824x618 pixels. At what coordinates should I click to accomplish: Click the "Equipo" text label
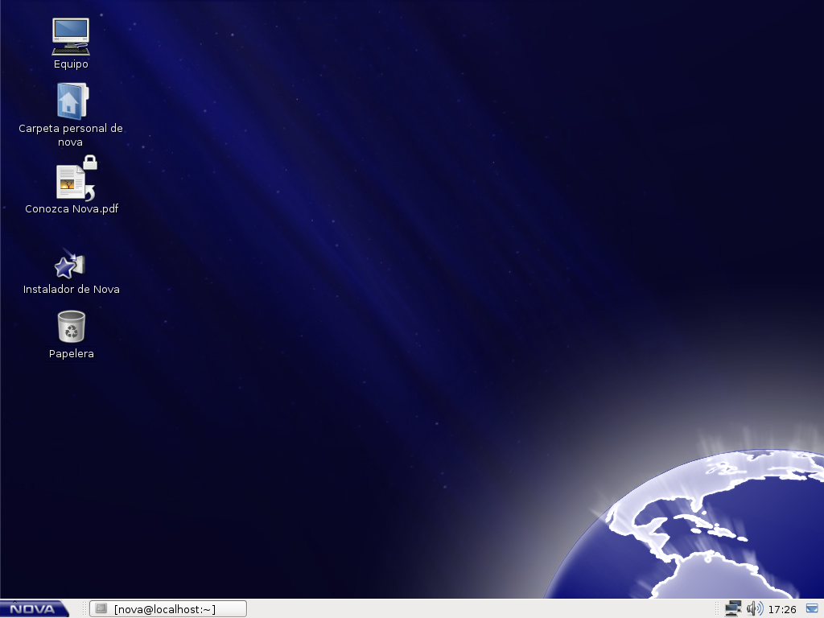tap(71, 64)
